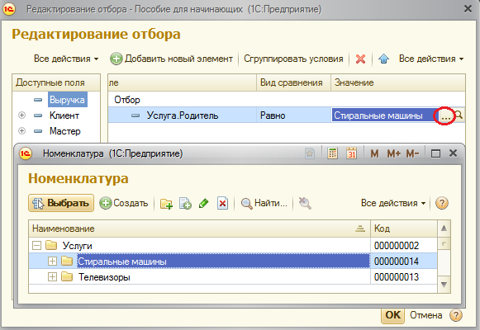Open right 'Все действия' menu in filter toolbar
Screen dimensions: 480x330
click(431, 59)
